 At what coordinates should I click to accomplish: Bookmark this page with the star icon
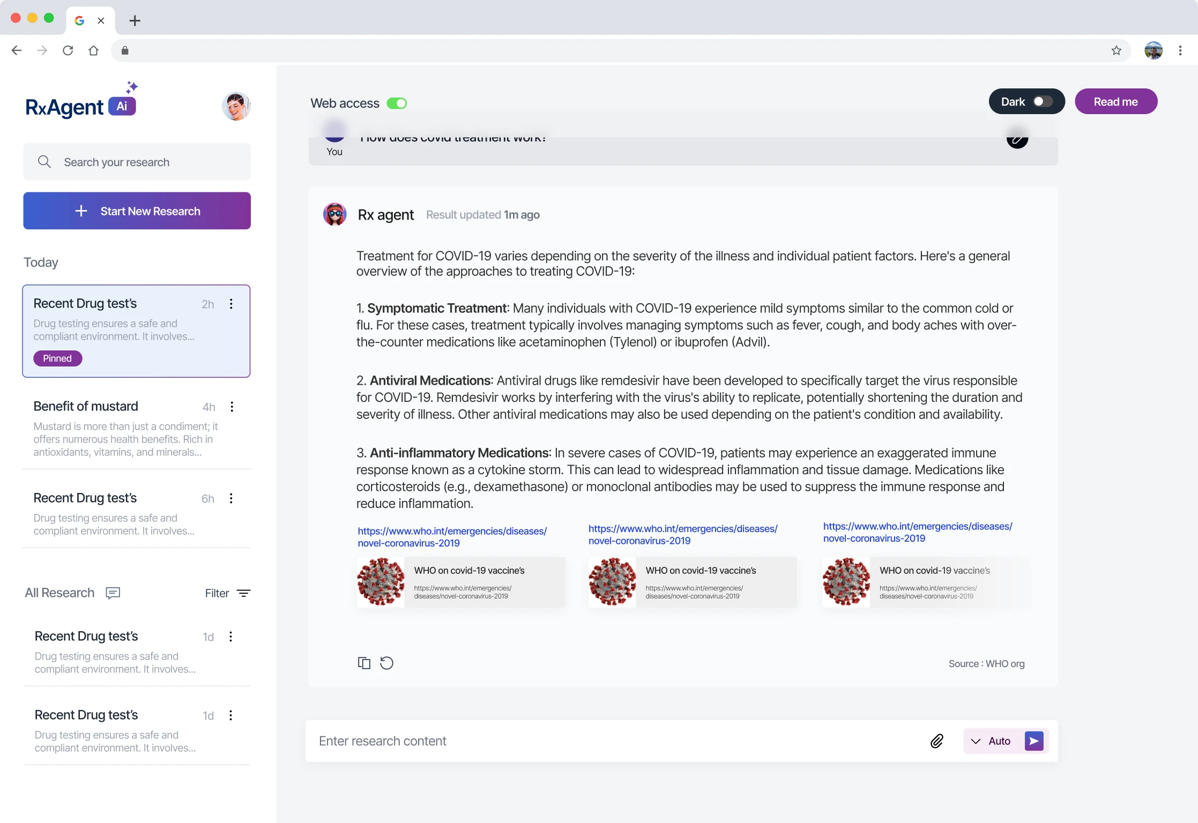coord(1117,50)
